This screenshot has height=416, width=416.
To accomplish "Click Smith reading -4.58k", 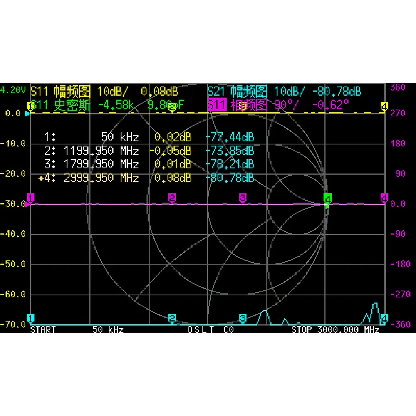I will click(116, 105).
